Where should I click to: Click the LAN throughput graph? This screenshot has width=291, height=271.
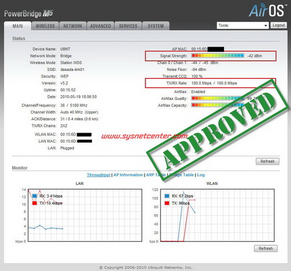click(85, 215)
